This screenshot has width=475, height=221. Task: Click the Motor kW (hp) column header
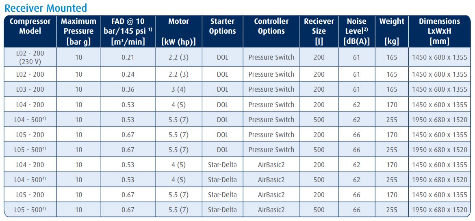(178, 31)
